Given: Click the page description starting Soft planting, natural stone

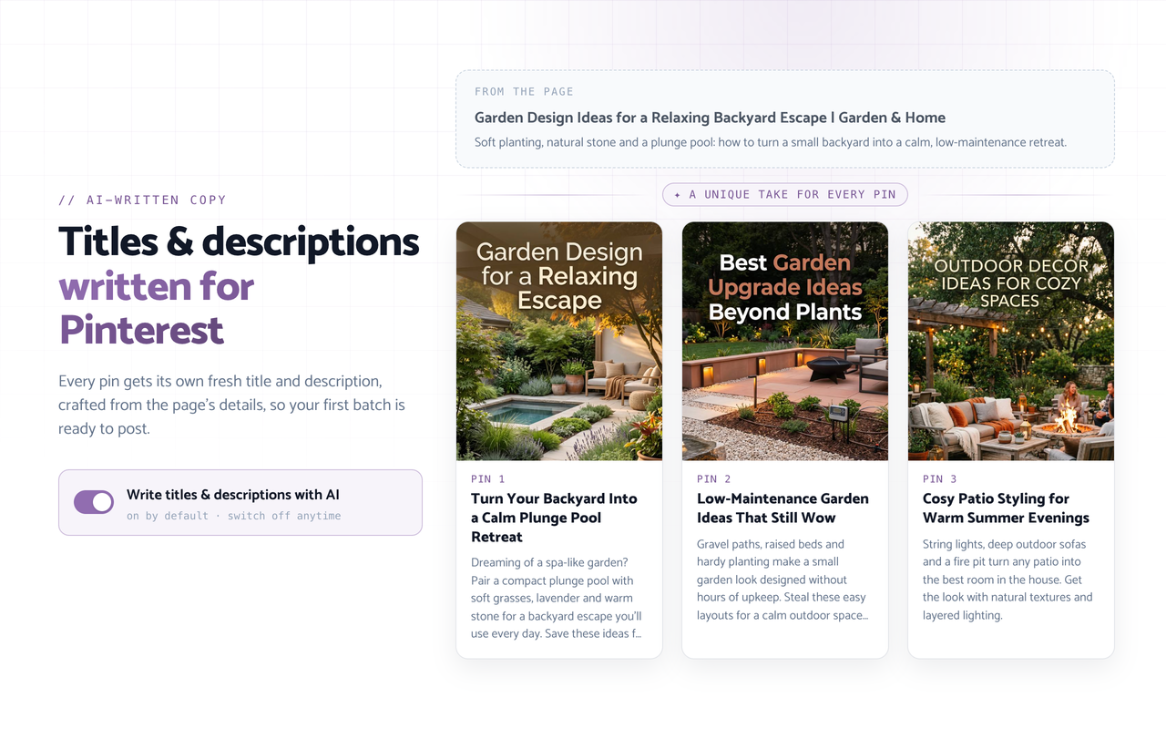Looking at the screenshot, I should coord(771,142).
